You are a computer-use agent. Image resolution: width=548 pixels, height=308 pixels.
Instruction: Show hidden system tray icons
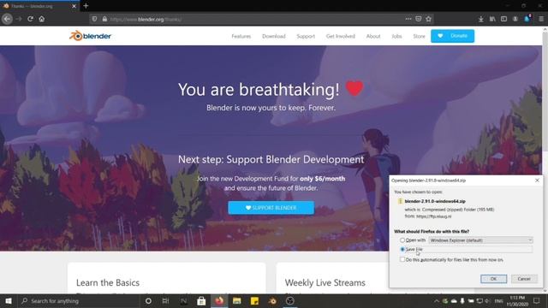pyautogui.click(x=436, y=301)
